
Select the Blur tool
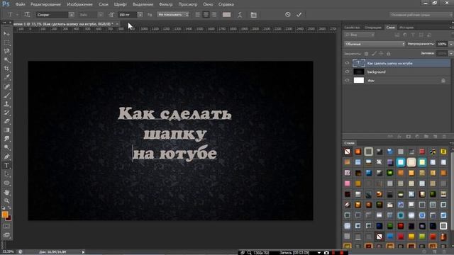pyautogui.click(x=6, y=139)
